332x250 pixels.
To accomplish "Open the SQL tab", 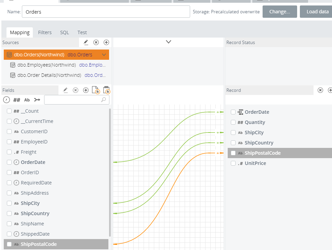I will 65,32.
